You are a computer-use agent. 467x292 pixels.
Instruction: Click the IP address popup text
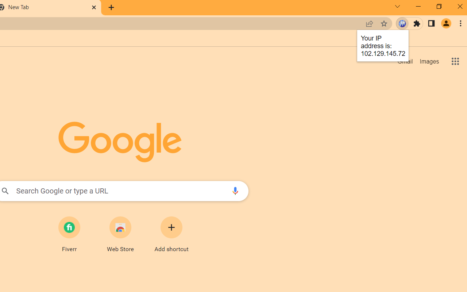coord(383,46)
